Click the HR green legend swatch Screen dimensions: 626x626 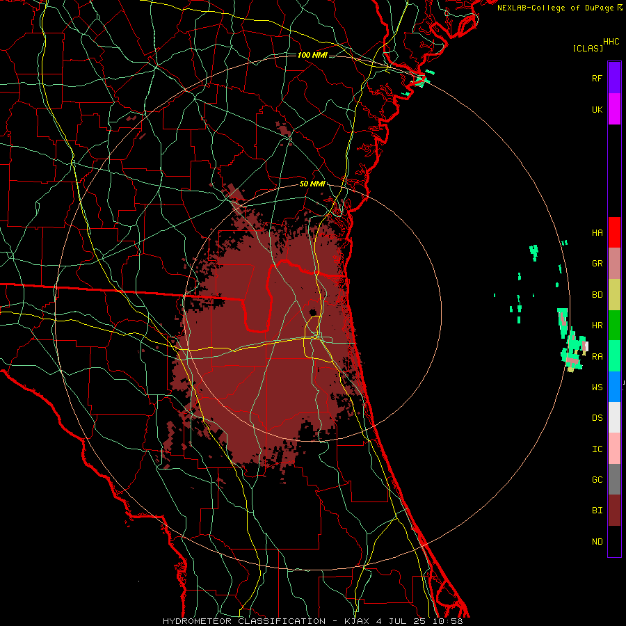(x=614, y=326)
